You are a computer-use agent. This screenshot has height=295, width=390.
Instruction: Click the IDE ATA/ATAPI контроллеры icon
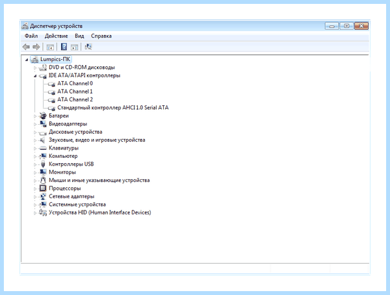[43, 75]
